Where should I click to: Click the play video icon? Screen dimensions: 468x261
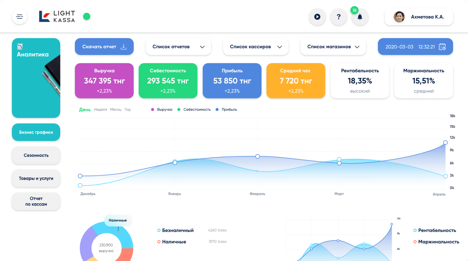[317, 17]
